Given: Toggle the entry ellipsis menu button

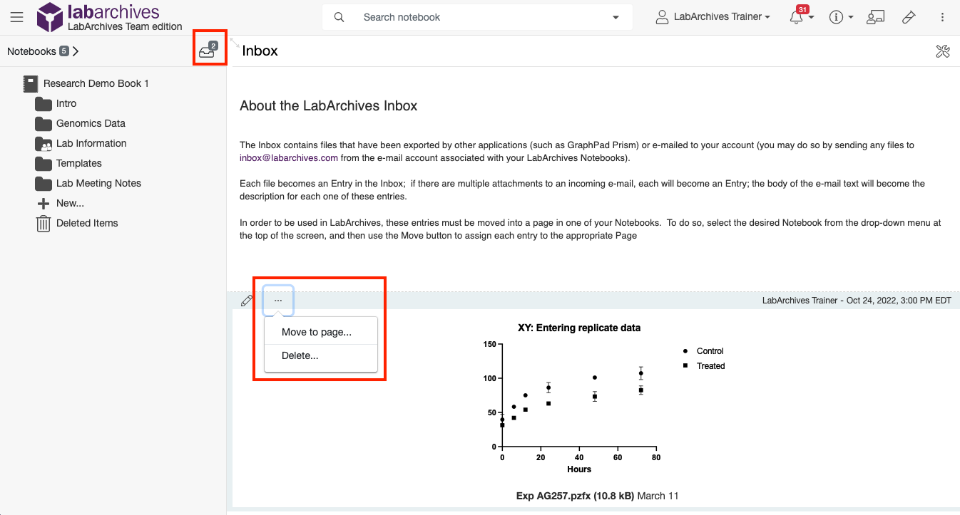Looking at the screenshot, I should [x=278, y=301].
